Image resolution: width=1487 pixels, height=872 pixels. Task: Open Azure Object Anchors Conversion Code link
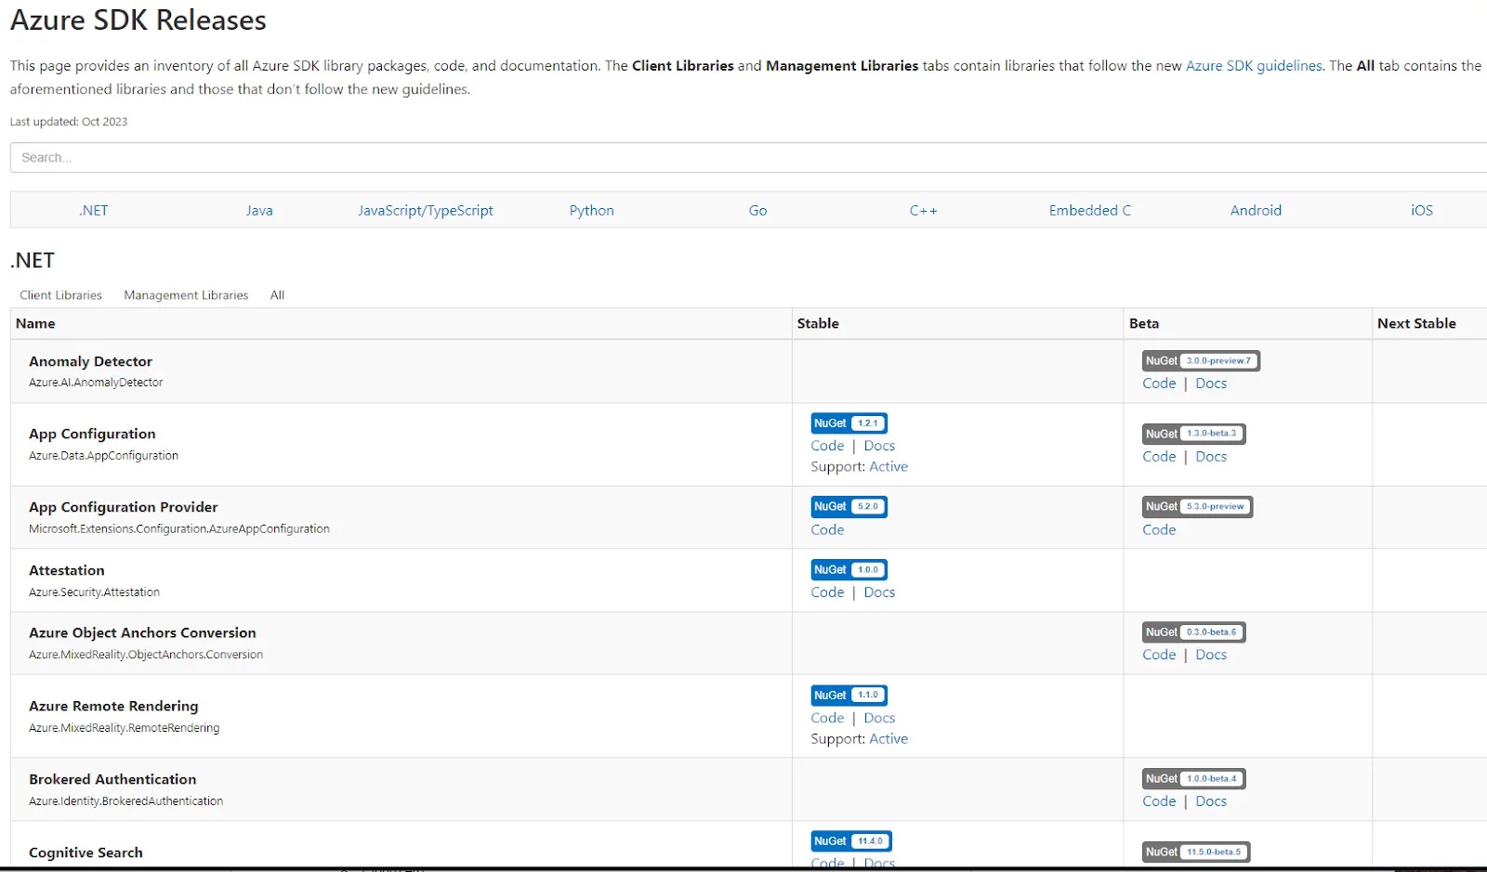[1159, 655]
